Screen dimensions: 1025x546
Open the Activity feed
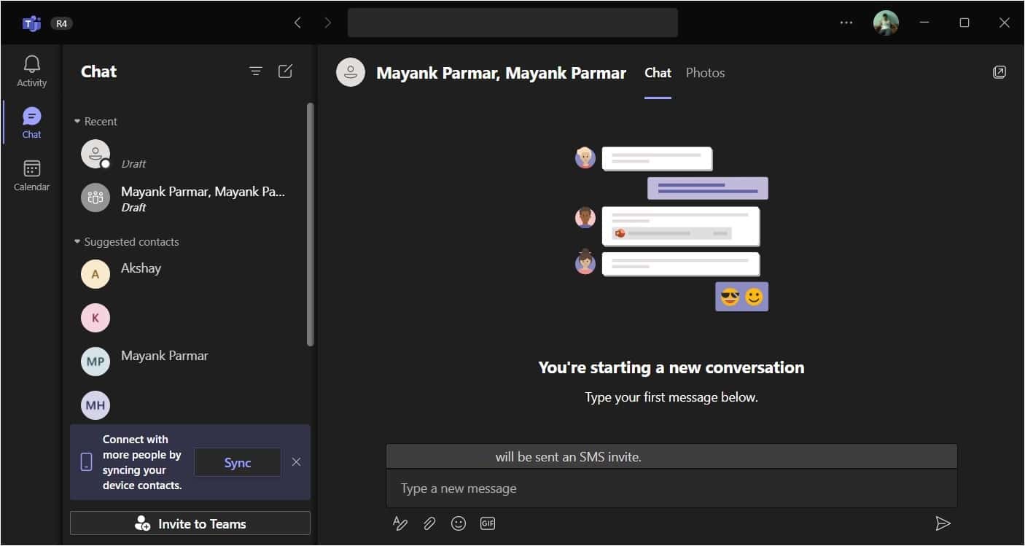[x=31, y=71]
